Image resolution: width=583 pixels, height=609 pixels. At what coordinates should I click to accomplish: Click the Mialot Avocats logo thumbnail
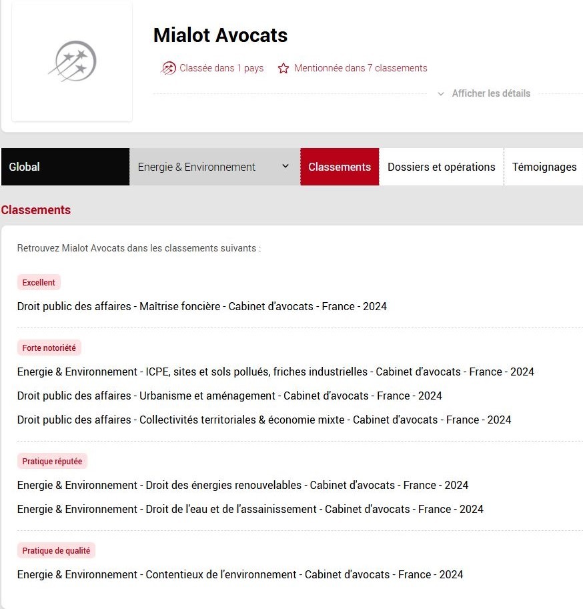tap(72, 61)
